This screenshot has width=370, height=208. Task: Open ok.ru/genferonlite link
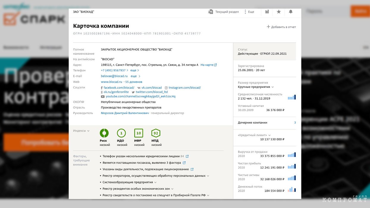click(116, 92)
